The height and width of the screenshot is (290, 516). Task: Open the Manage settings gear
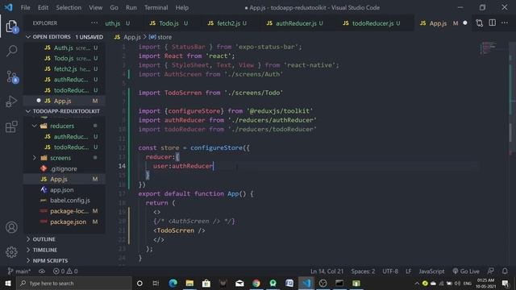click(x=11, y=252)
